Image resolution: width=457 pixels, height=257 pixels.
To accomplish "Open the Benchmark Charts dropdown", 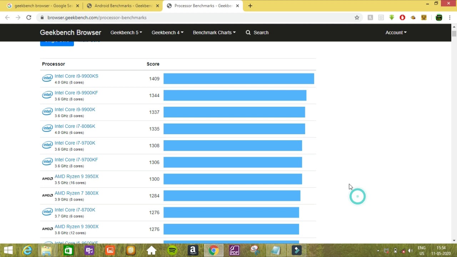I will (214, 32).
